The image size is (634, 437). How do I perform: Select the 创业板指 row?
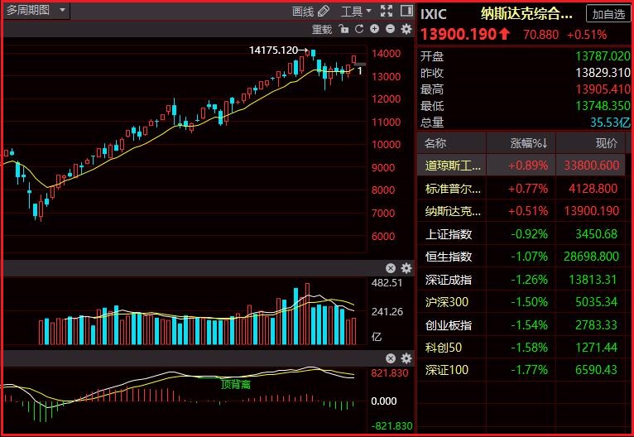coord(521,325)
